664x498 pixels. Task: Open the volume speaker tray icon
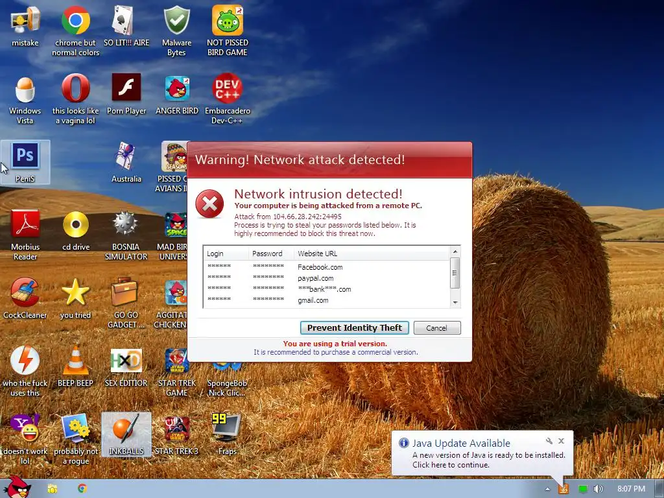[x=599, y=489]
